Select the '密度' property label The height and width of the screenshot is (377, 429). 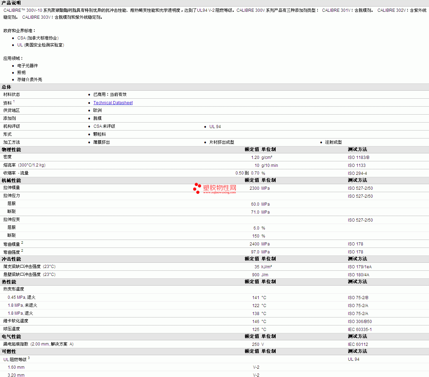point(8,157)
